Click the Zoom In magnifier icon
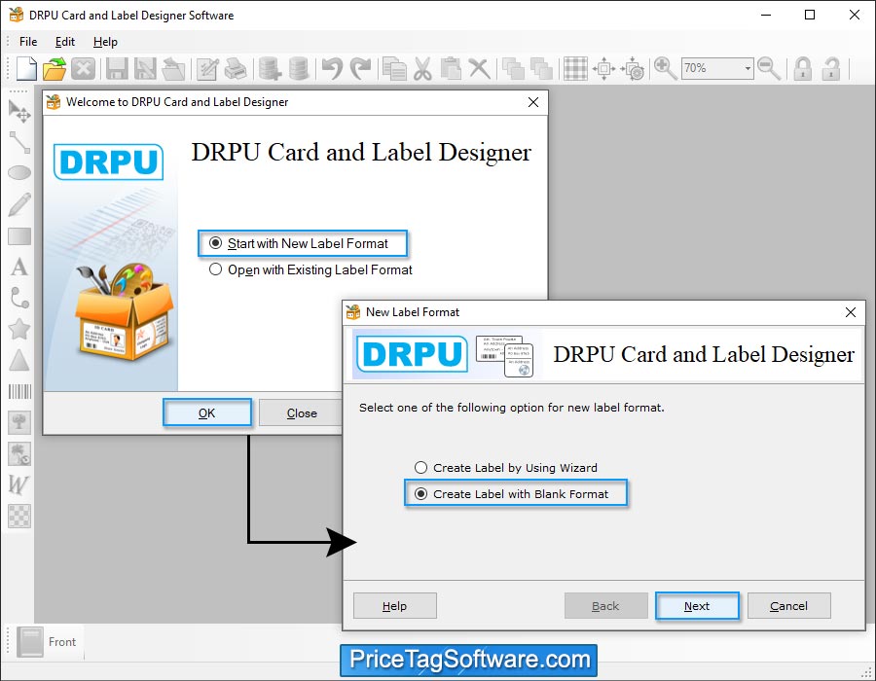Viewport: 876px width, 681px height. 666,69
